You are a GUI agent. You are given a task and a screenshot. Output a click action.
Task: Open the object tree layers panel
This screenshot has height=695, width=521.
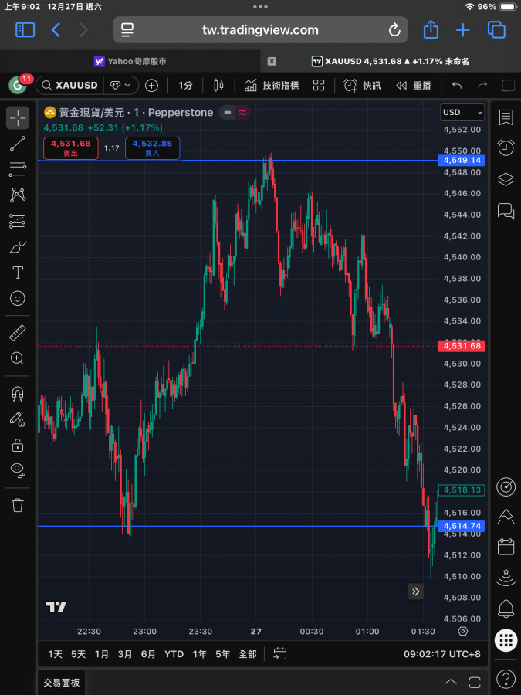point(506,179)
